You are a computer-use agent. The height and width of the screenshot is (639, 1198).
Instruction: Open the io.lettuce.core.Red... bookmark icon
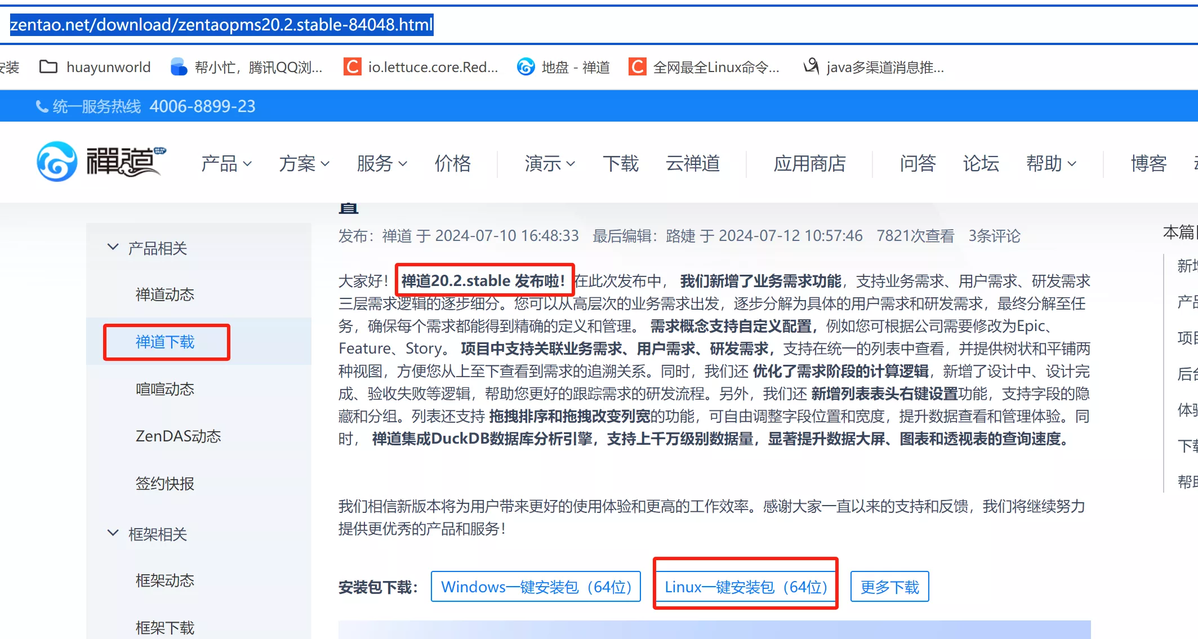353,67
